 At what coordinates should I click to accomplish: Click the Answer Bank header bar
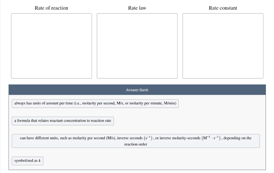coord(137,90)
